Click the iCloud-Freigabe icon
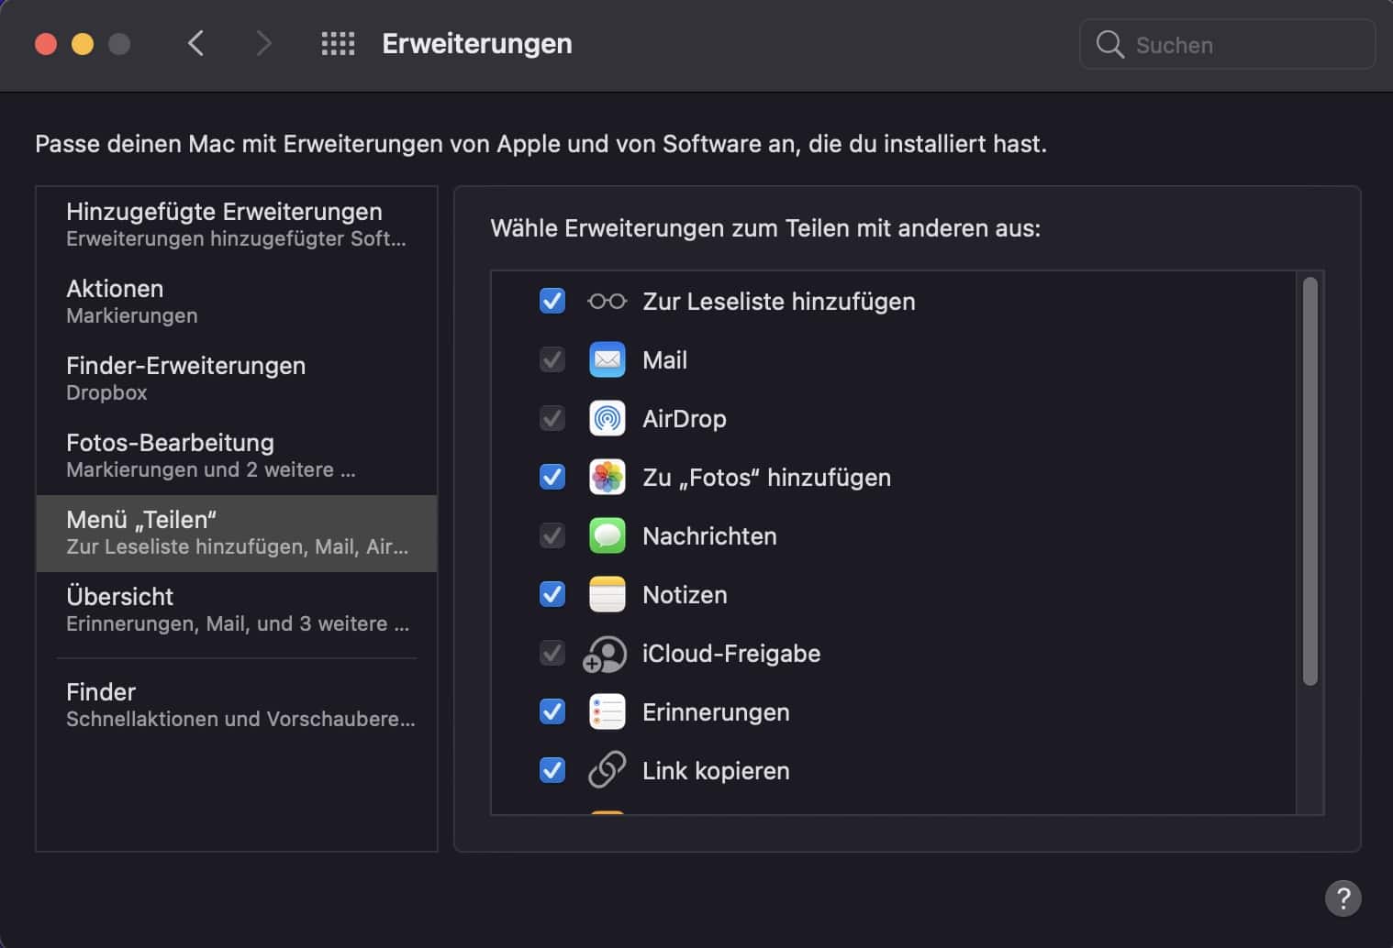Screen dimensions: 1393x948 pos(606,655)
